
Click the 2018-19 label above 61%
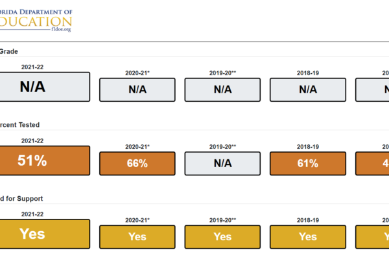pyautogui.click(x=308, y=147)
